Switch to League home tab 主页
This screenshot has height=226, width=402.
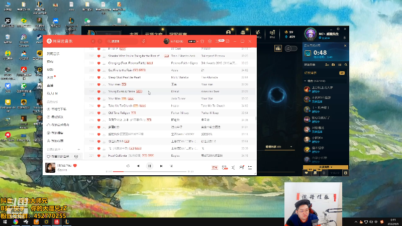pyautogui.click(x=134, y=34)
